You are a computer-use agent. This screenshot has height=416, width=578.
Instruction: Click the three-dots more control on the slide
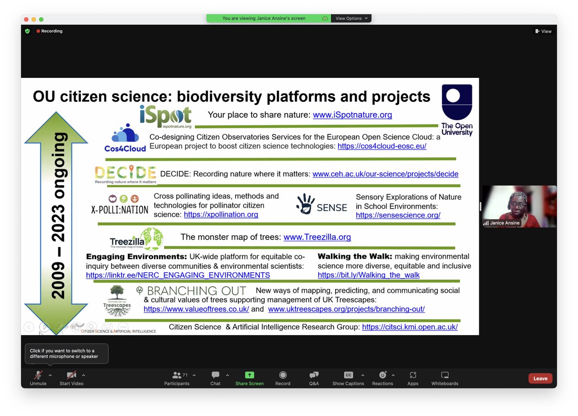click(x=123, y=327)
